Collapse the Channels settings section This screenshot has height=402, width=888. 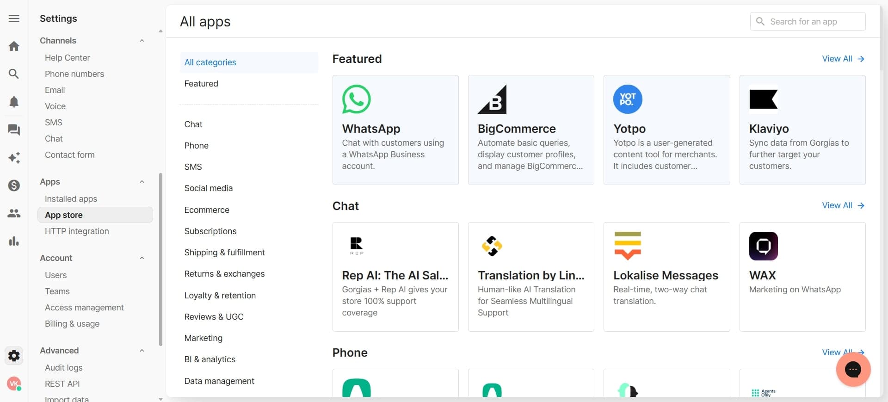(x=142, y=41)
